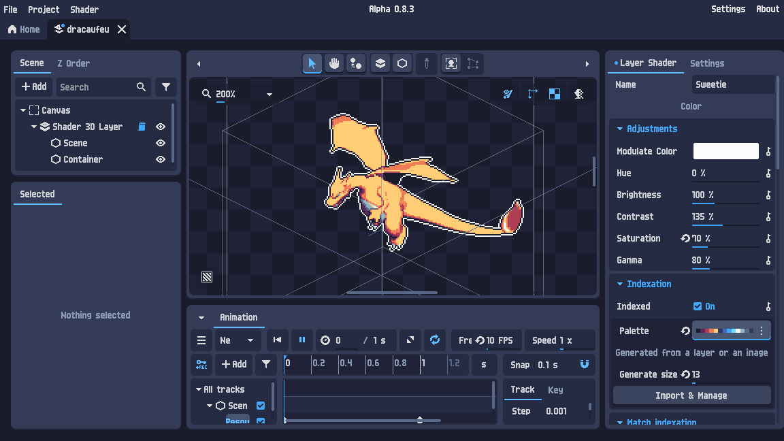The height and width of the screenshot is (441, 784).
Task: Toggle keyframe REC recording button
Action: pyautogui.click(x=201, y=365)
